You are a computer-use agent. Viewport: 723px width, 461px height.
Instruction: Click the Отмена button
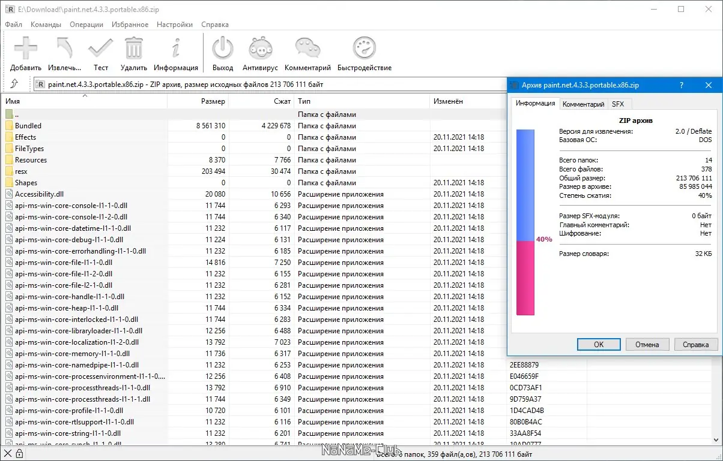pyautogui.click(x=647, y=345)
